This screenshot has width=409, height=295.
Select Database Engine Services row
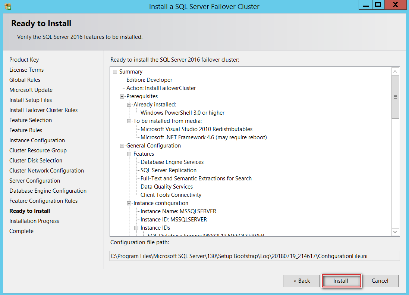coord(172,162)
